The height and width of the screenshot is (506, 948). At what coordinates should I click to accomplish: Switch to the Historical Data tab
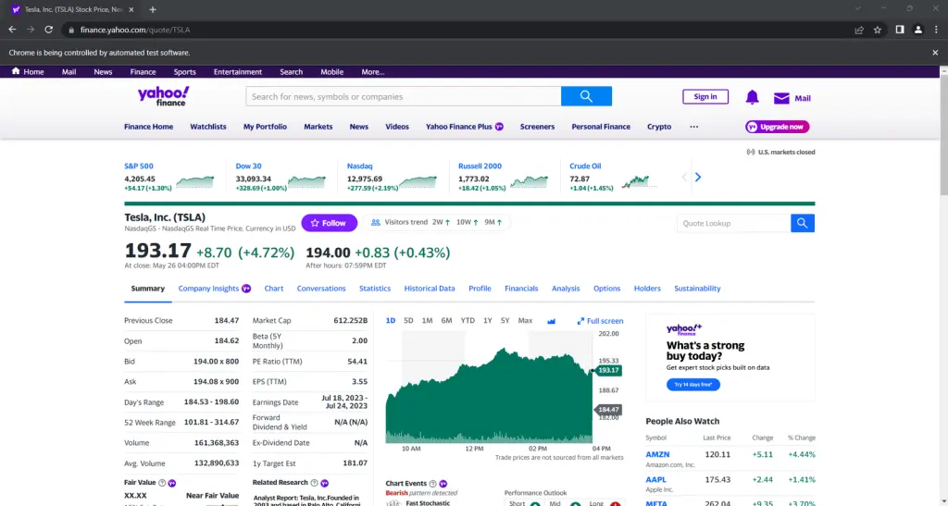(430, 289)
